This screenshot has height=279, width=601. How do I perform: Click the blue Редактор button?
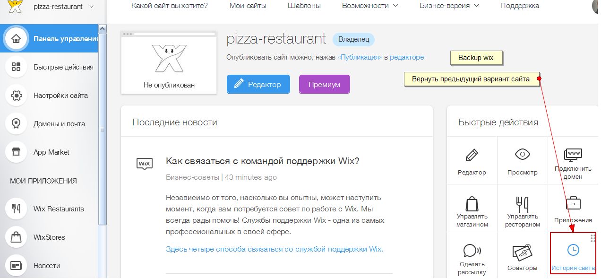click(x=258, y=84)
